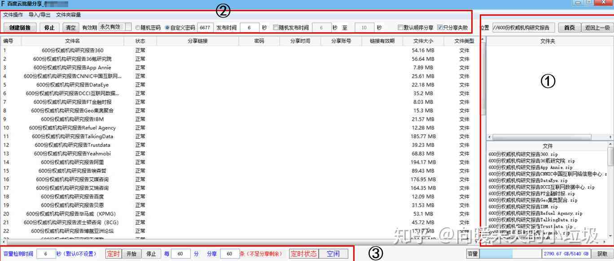Screen dimensions: 614x261
Task: Open the 导入/导出 menu
Action: (39, 15)
